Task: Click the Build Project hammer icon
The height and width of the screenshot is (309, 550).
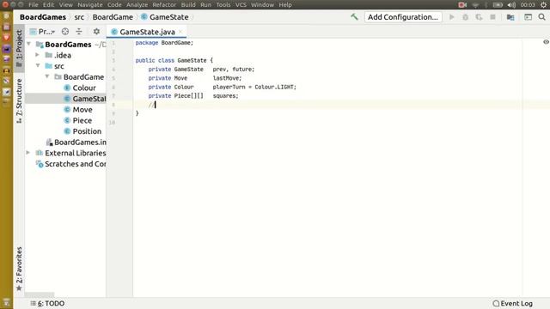Action: click(354, 17)
